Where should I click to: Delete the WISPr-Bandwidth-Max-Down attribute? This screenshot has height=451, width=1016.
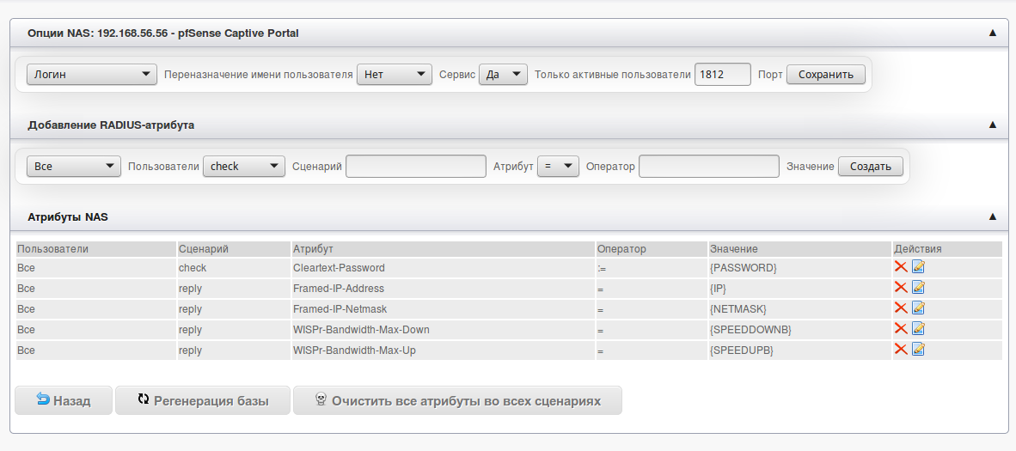[901, 329]
